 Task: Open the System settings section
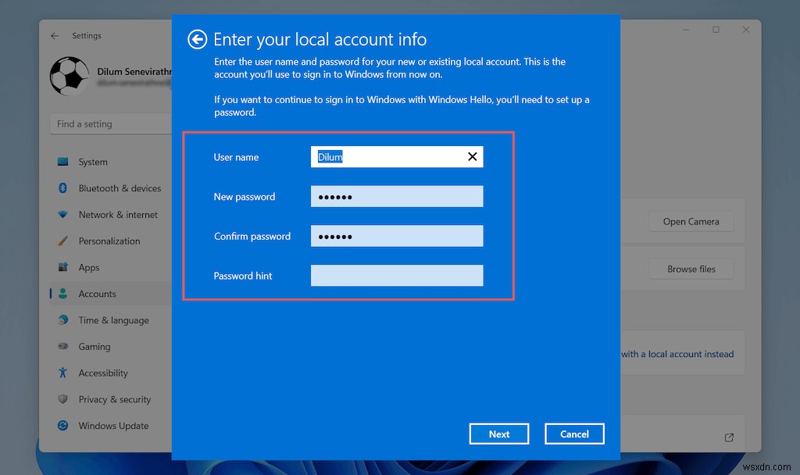click(92, 162)
